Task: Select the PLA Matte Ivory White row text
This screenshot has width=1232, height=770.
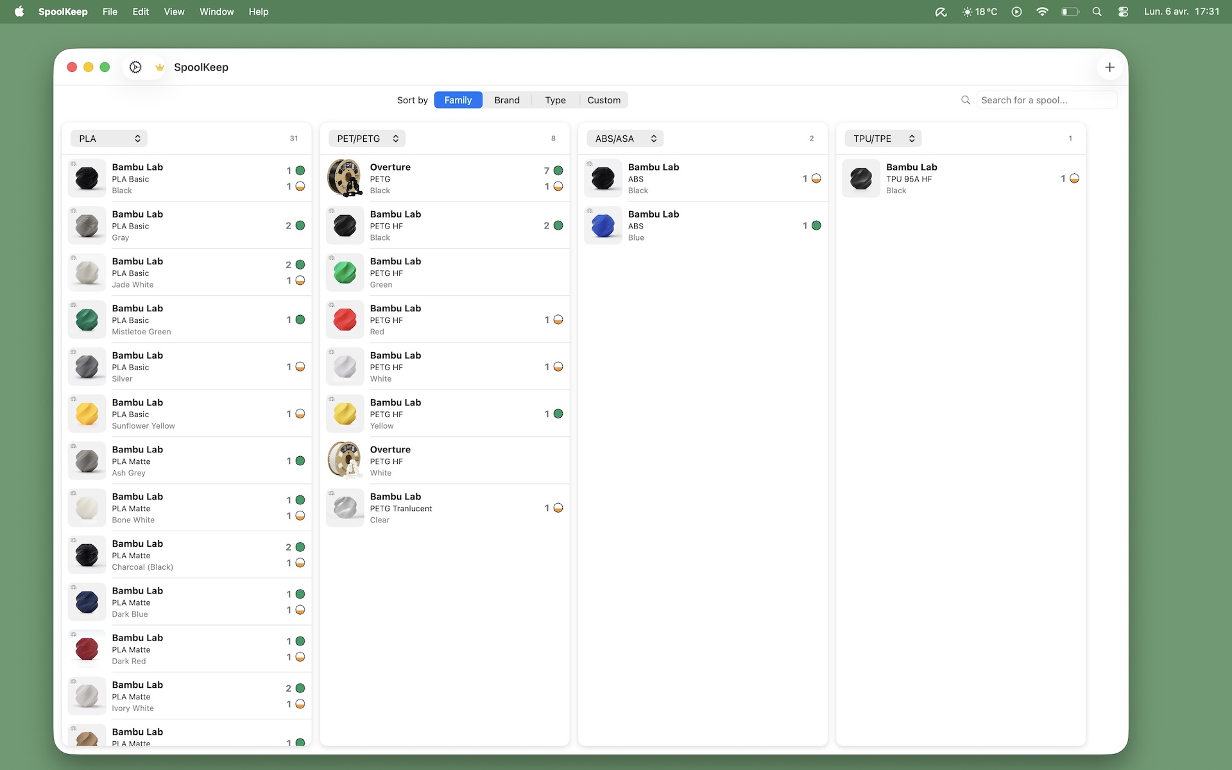Action: (x=137, y=696)
